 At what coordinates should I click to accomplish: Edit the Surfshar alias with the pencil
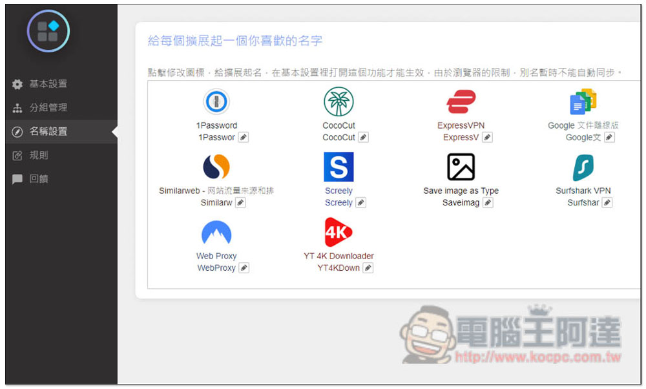click(x=607, y=203)
